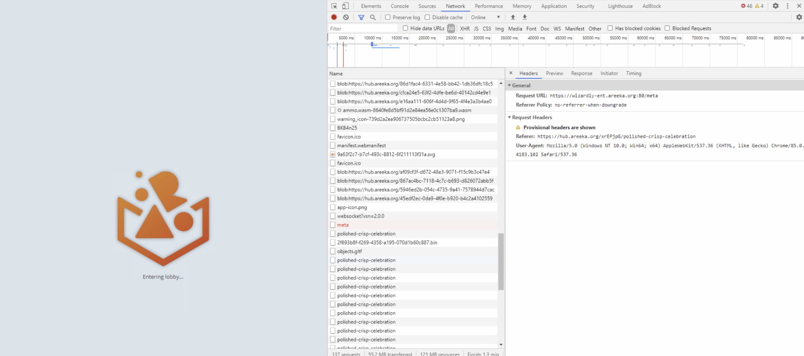Select the objects.gltf request
The image size is (804, 356).
(413, 251)
